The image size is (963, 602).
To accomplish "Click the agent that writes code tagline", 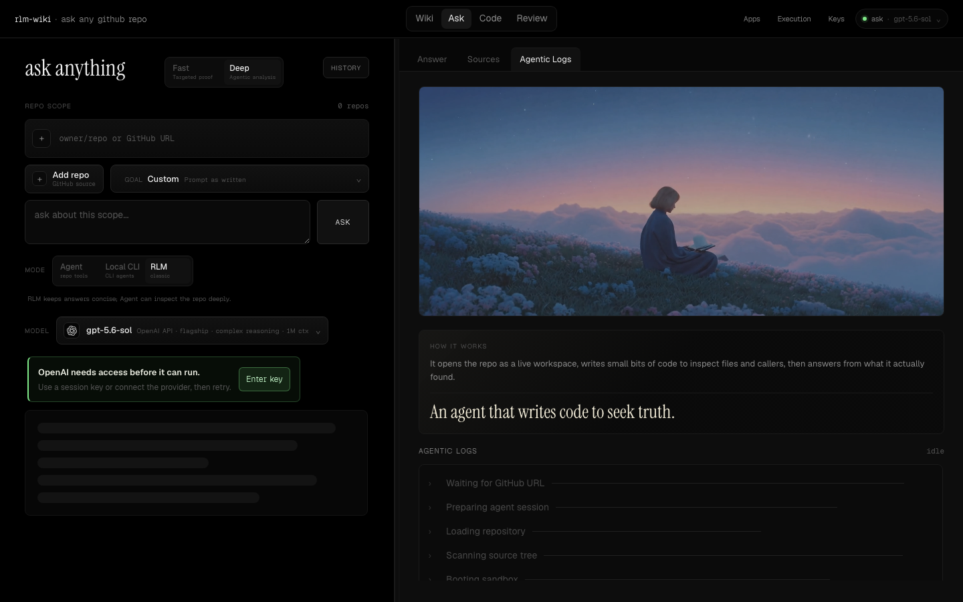I will [x=552, y=412].
